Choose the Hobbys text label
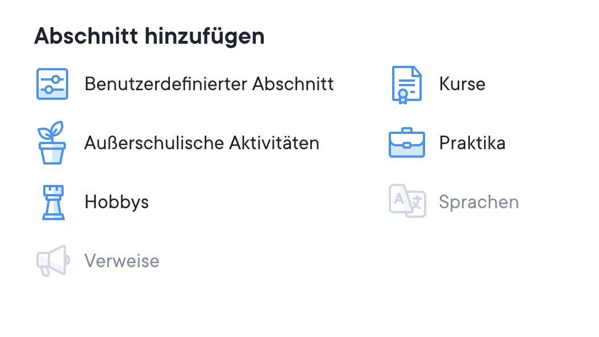Screen dimensions: 599x337 pos(117,202)
